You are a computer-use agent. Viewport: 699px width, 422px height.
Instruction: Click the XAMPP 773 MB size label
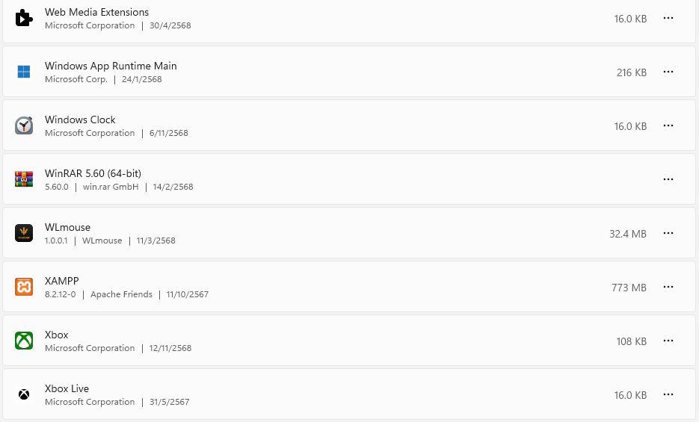(x=629, y=288)
